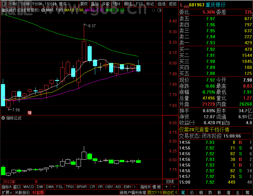Screen dimensions: 253x196
Task: Switch indicator to BRAR
Action: 82,187
